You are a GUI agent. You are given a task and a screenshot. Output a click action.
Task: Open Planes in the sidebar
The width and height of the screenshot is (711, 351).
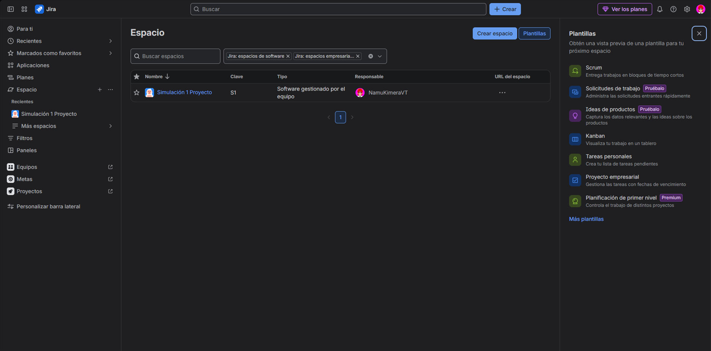click(61, 77)
